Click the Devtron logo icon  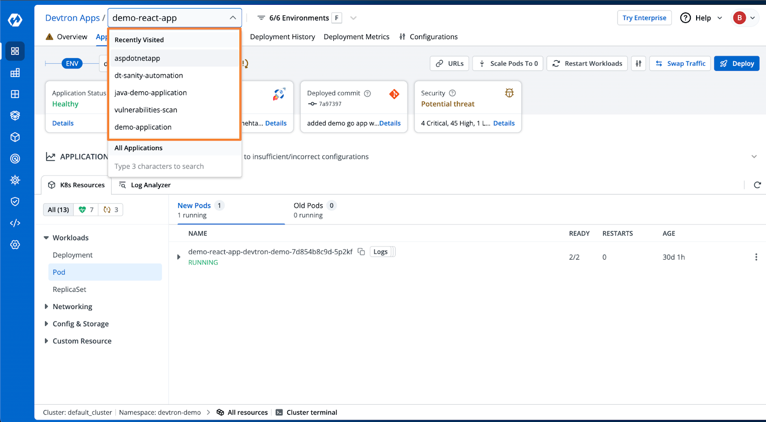(x=15, y=20)
